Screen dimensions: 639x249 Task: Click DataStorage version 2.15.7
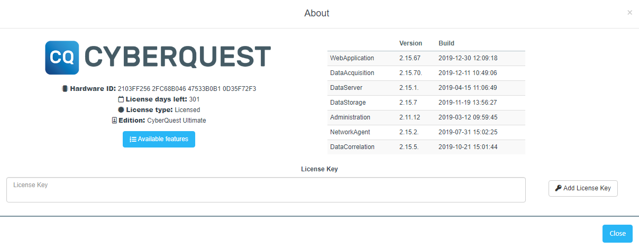[x=408, y=103]
